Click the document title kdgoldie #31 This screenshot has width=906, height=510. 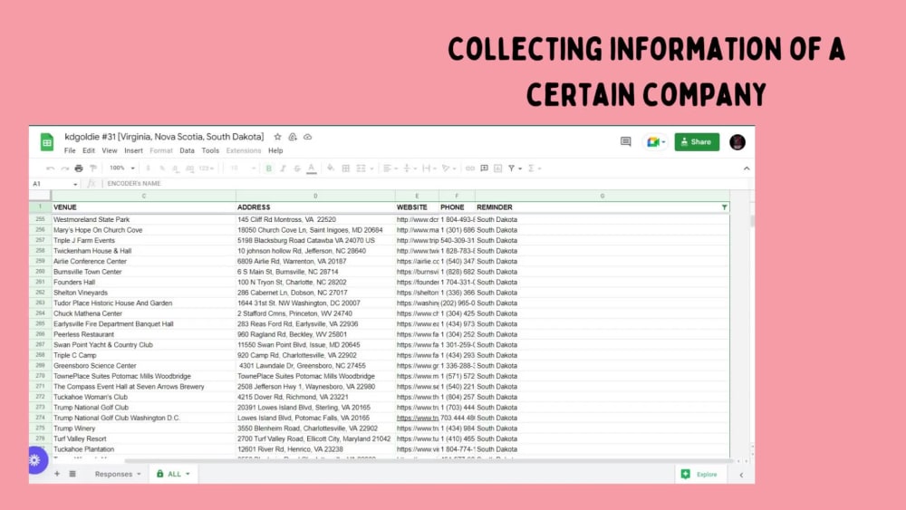(164, 137)
